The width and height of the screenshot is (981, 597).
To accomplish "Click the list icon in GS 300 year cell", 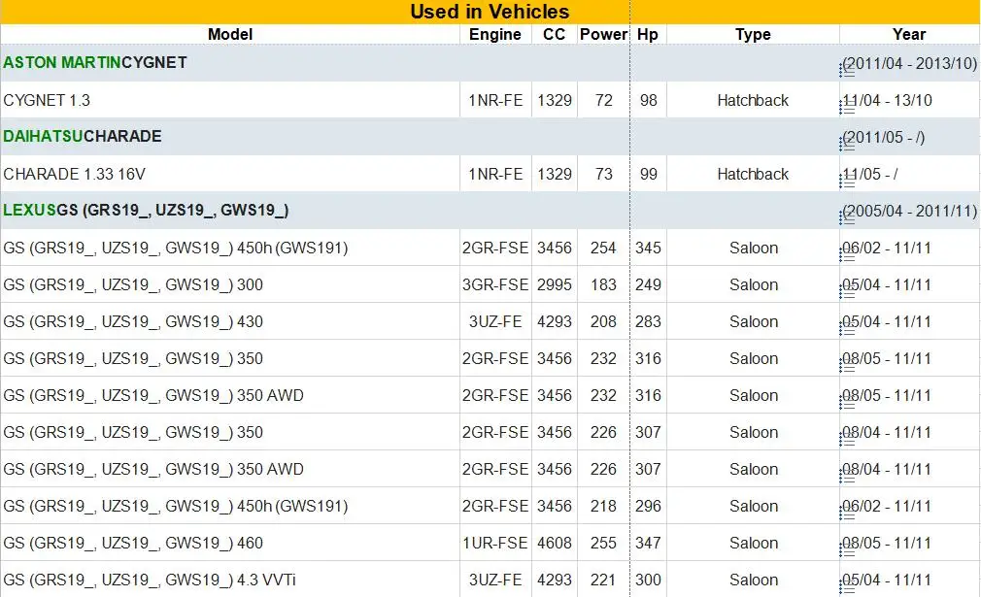I will coord(847,293).
